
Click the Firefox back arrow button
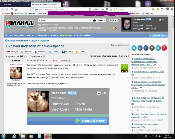pos(3,10)
